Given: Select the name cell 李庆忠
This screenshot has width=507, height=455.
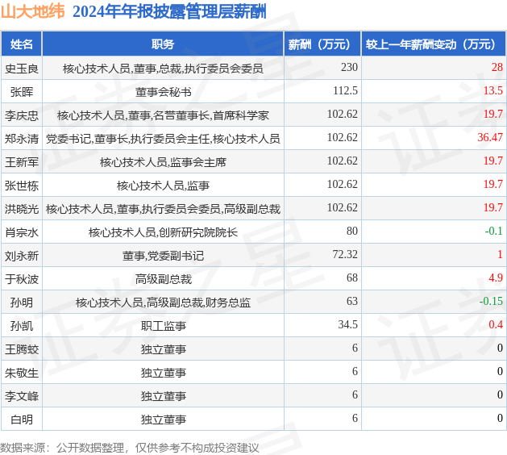Looking at the screenshot, I should [22, 115].
